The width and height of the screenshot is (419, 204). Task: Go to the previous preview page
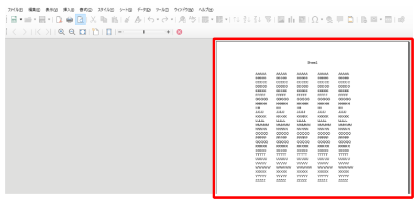click(x=15, y=32)
